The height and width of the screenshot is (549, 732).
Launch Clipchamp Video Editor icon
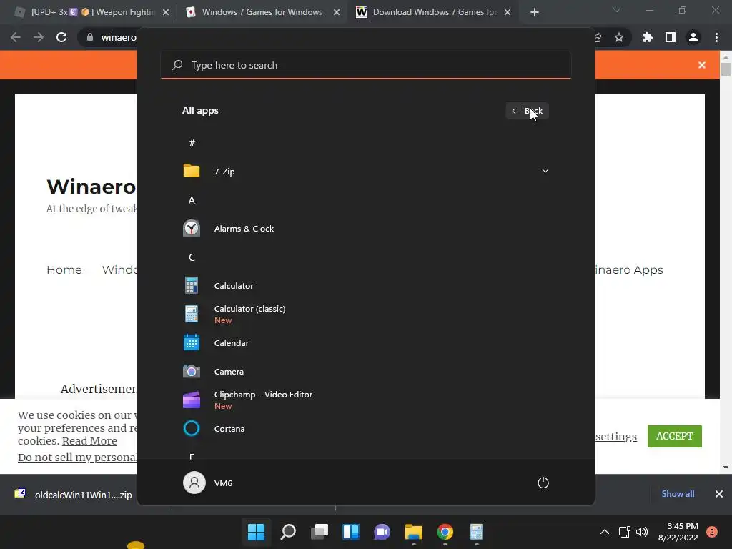[192, 400]
